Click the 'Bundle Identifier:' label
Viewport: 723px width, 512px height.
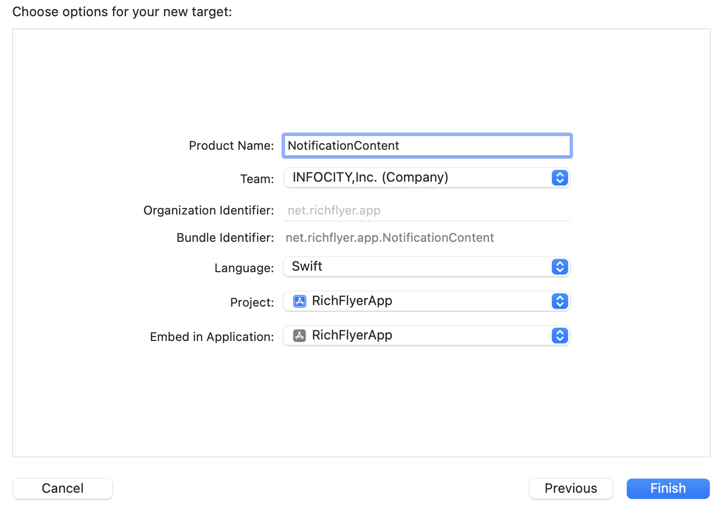(225, 238)
